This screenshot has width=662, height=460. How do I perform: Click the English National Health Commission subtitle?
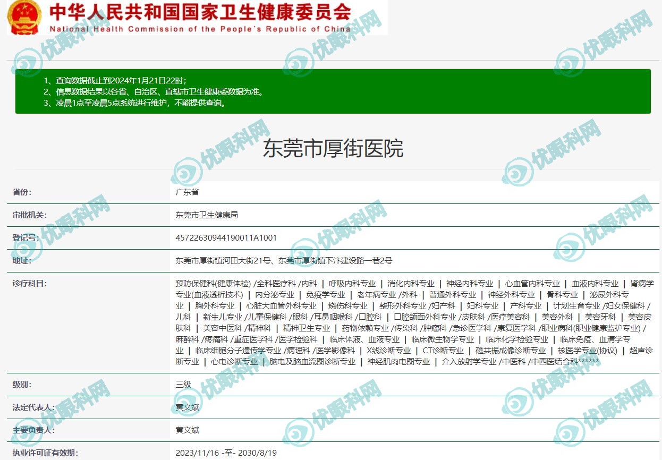pyautogui.click(x=200, y=29)
